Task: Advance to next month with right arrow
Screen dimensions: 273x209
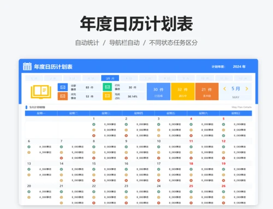Action: pos(247,89)
